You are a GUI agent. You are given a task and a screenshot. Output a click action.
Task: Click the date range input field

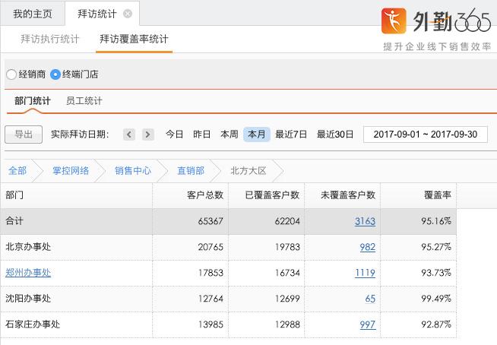tap(425, 135)
